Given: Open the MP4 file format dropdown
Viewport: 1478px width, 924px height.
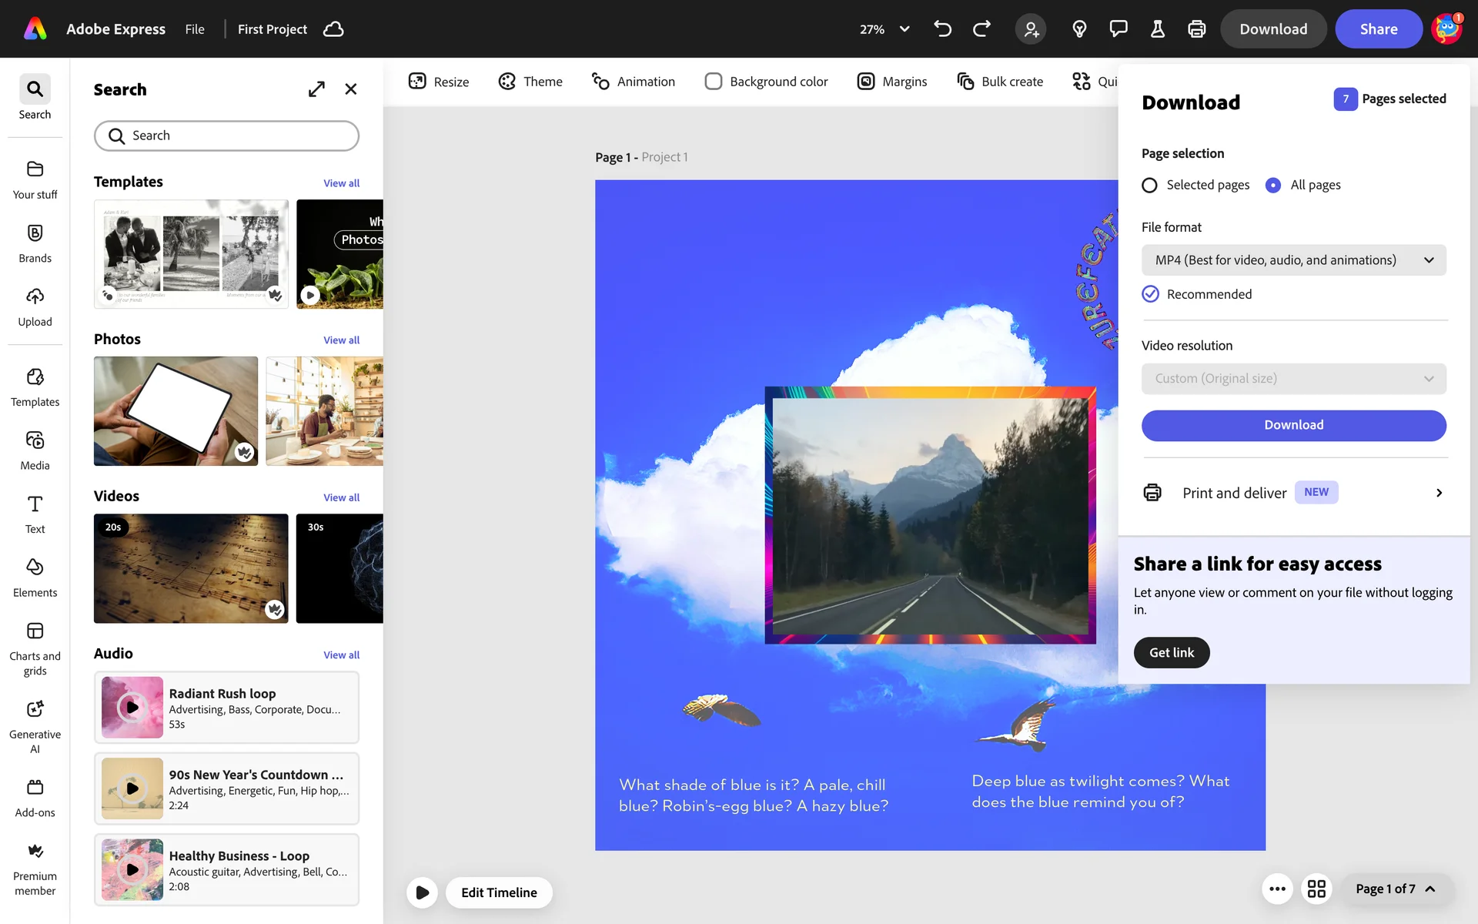Looking at the screenshot, I should click(x=1293, y=260).
